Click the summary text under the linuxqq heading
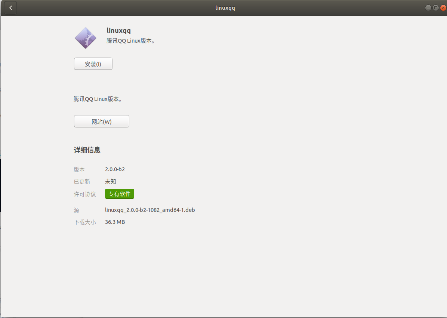447x318 pixels. 130,41
